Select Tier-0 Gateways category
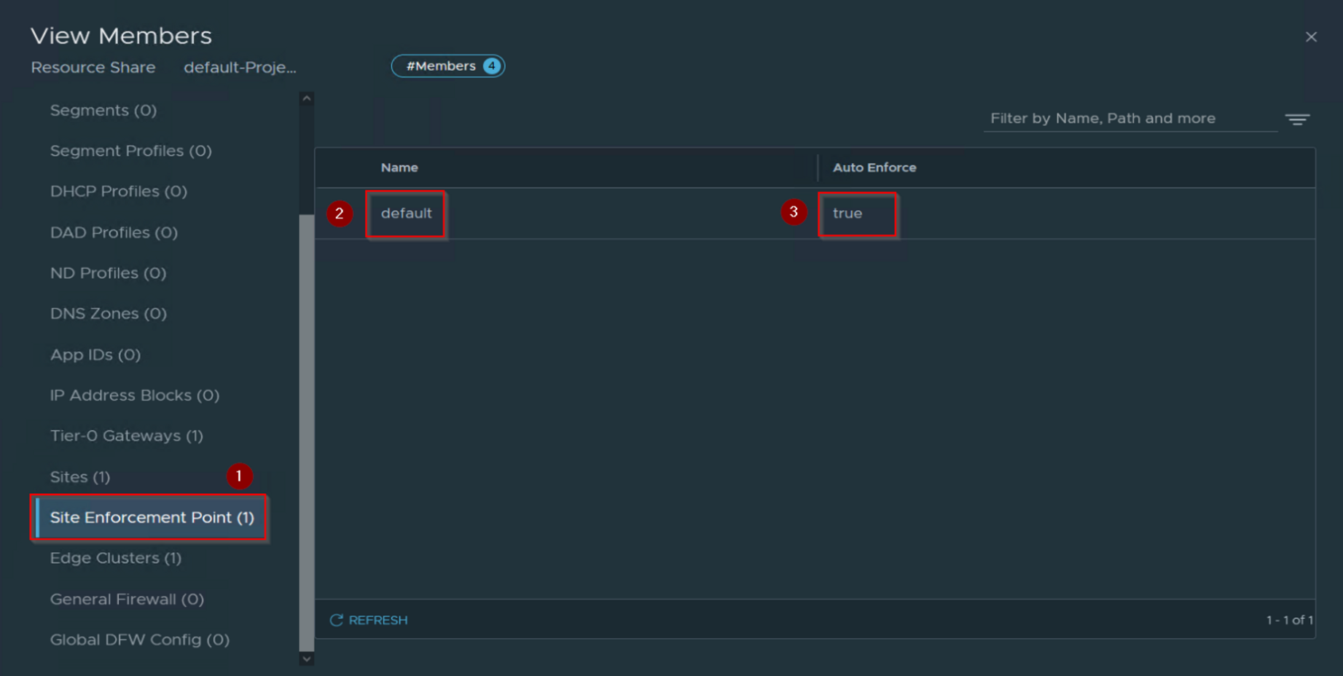The height and width of the screenshot is (676, 1343). pos(126,436)
